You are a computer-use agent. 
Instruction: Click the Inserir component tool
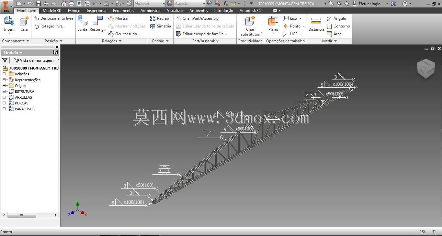click(x=9, y=24)
